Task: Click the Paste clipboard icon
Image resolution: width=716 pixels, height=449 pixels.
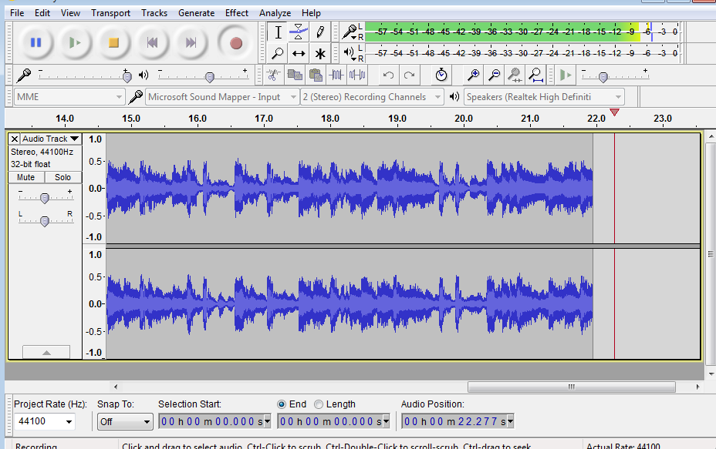Action: pyautogui.click(x=316, y=75)
